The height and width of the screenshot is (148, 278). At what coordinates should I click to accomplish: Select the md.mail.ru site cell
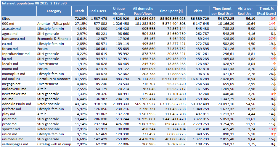[19, 79]
